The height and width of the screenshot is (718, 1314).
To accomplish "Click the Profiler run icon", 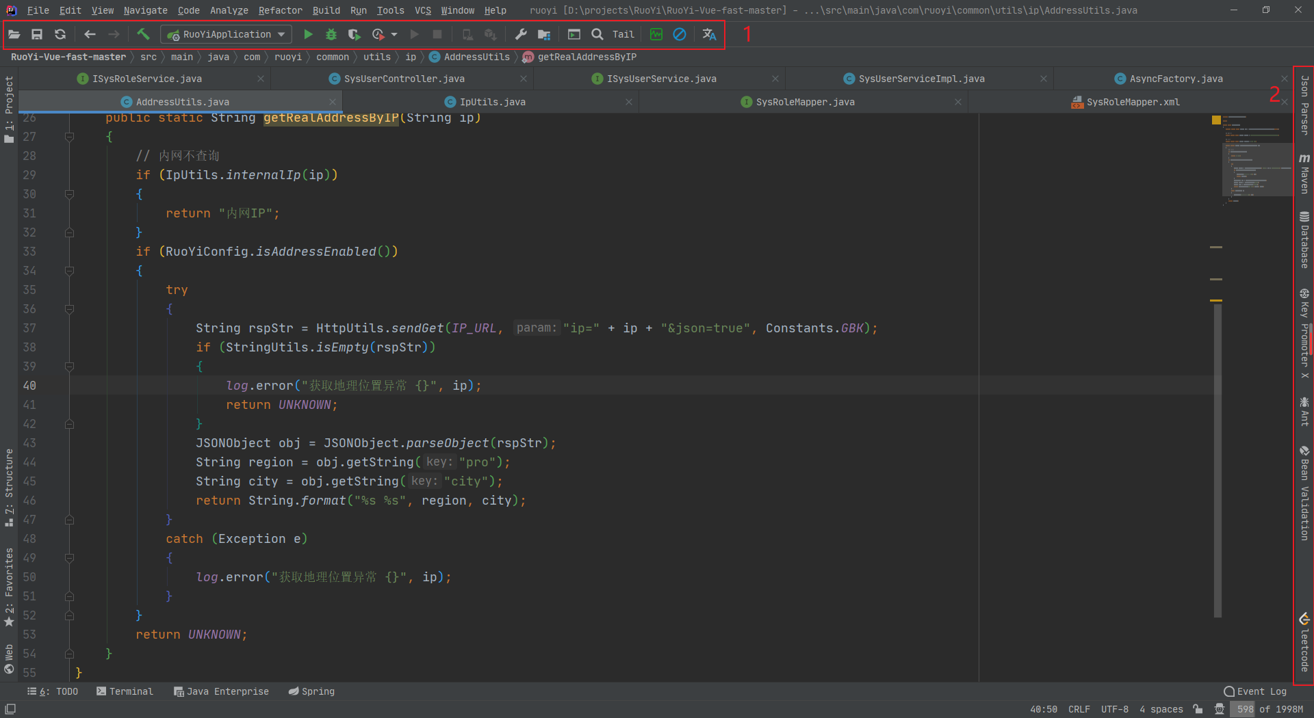I will click(x=378, y=34).
